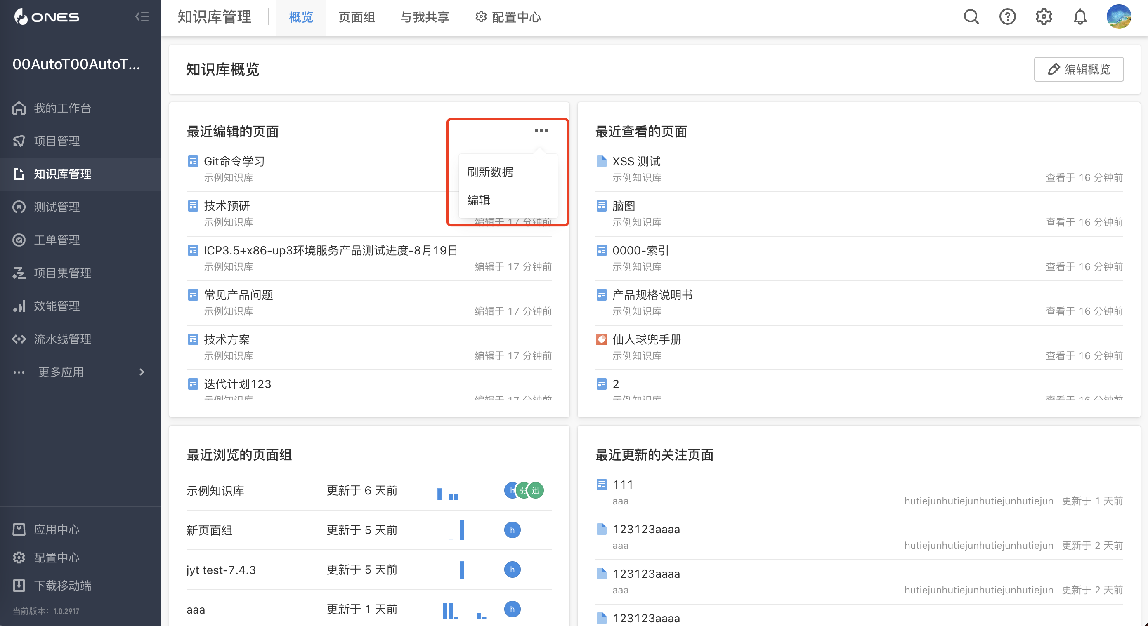Switch to the 与我共享 tab
The height and width of the screenshot is (626, 1148).
[x=425, y=17]
